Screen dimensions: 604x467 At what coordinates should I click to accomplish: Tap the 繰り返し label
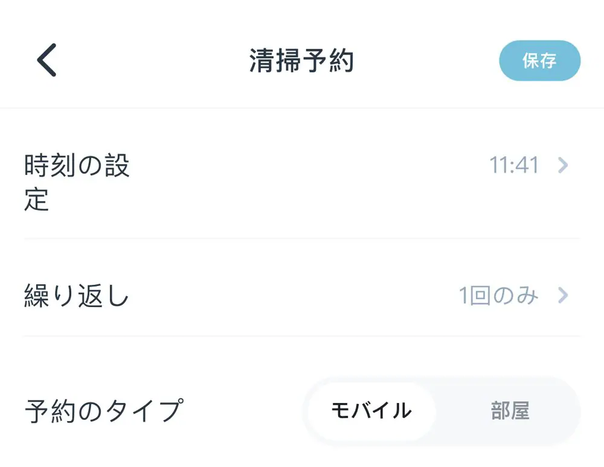(x=77, y=296)
